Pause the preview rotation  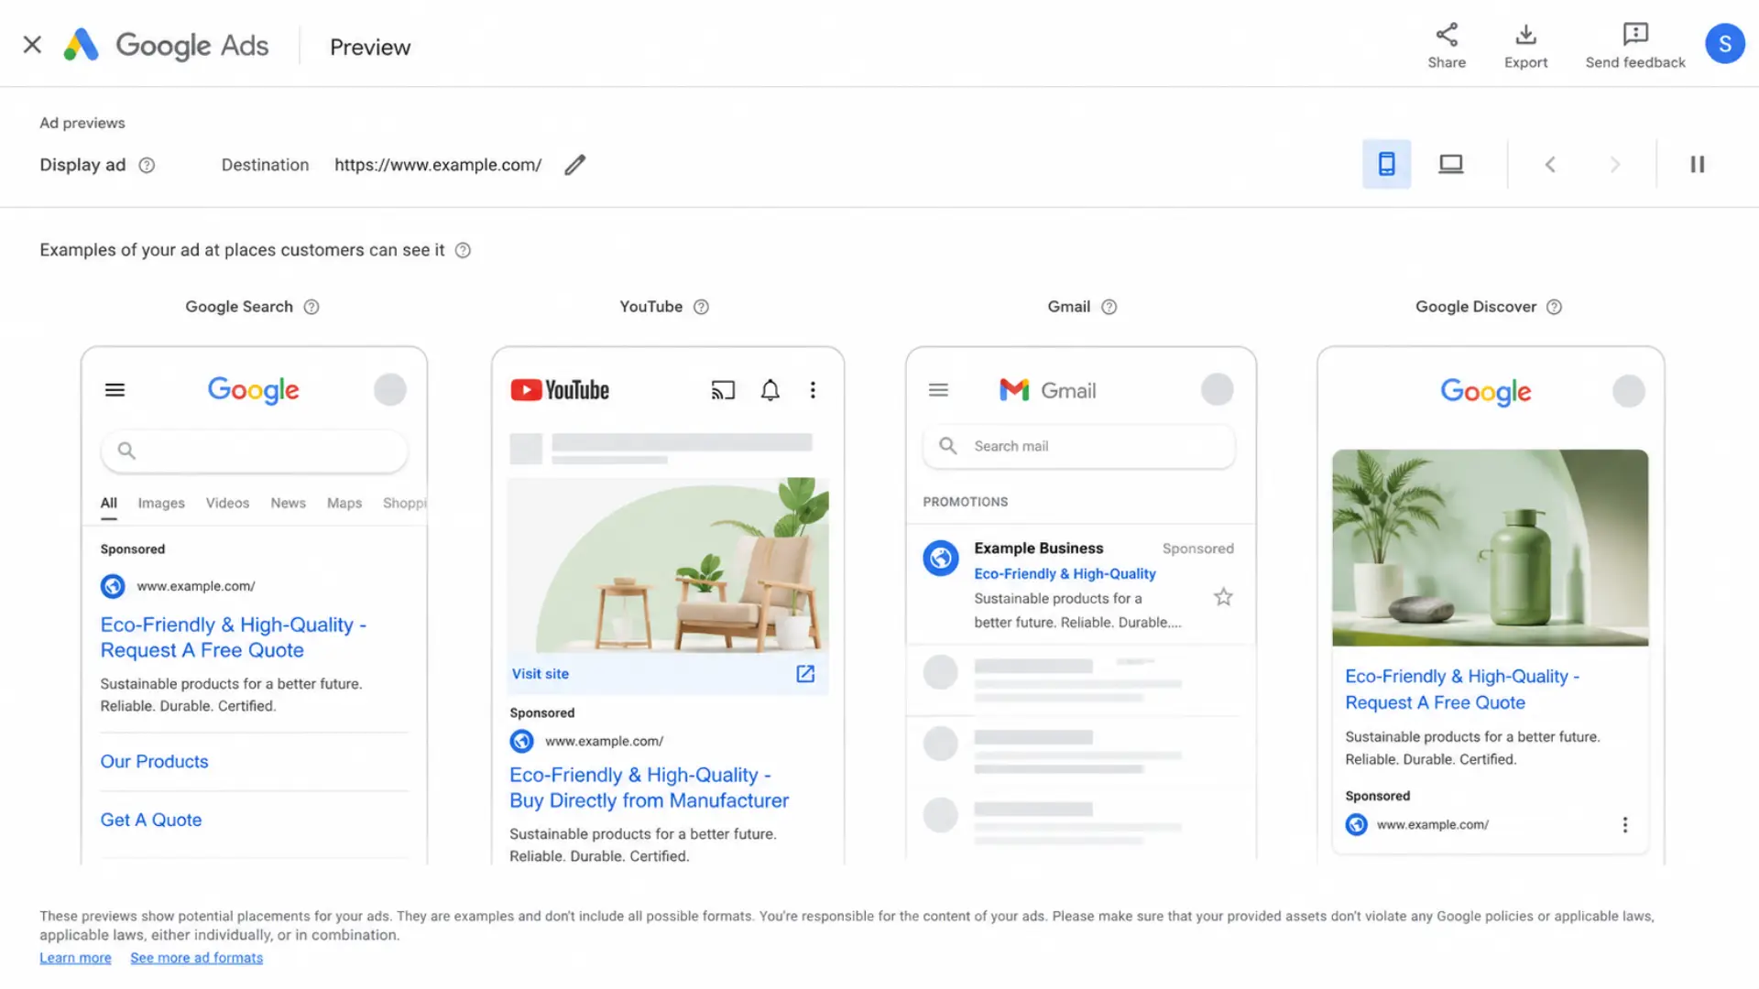pyautogui.click(x=1697, y=164)
